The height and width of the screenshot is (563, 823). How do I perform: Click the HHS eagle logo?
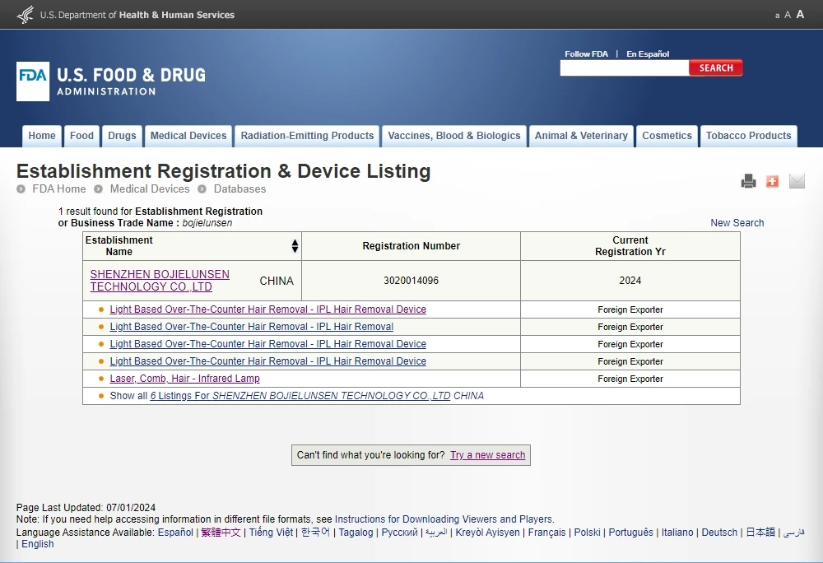26,15
